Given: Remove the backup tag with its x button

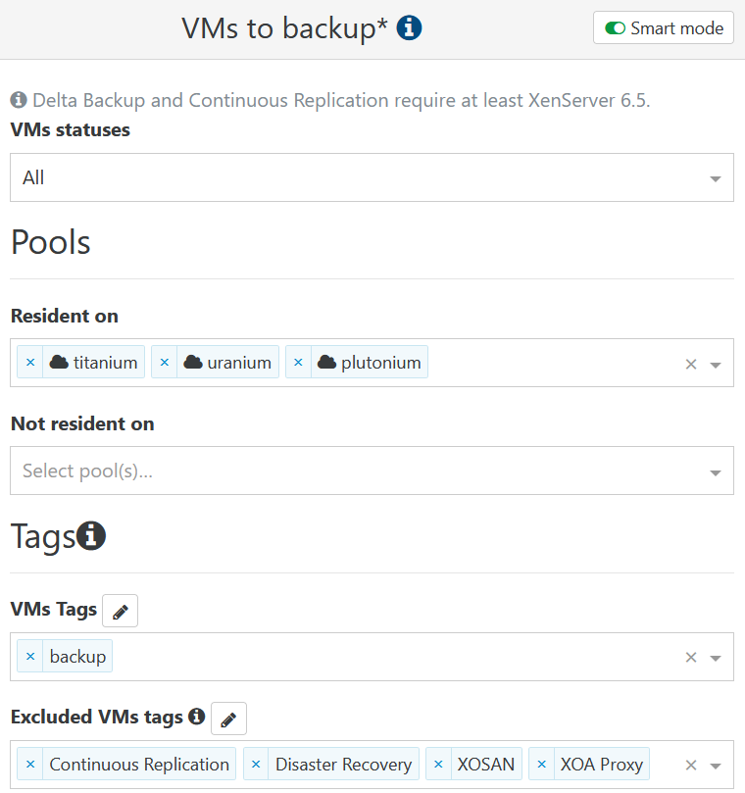Looking at the screenshot, I should pos(30,656).
